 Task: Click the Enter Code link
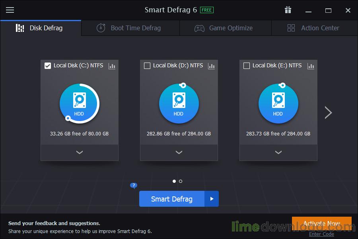pos(321,234)
